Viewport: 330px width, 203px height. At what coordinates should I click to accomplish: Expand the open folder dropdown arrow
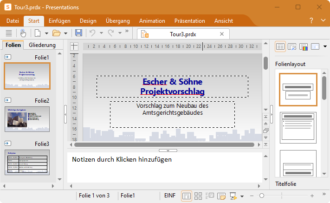pyautogui.click(x=66, y=33)
